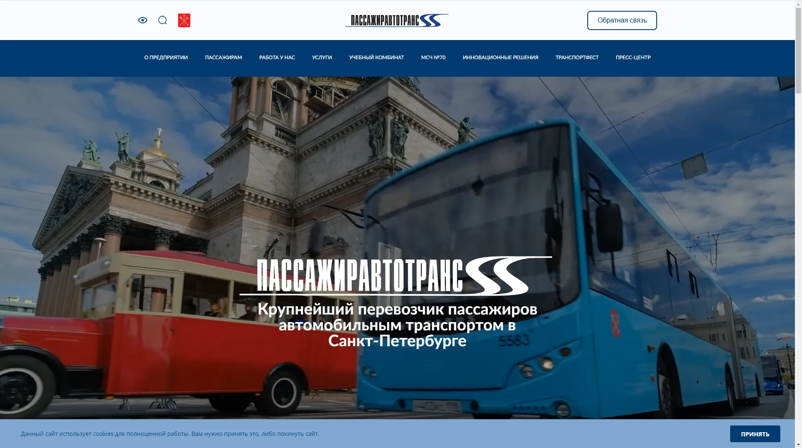Open Инновационные решения menu item

(500, 58)
